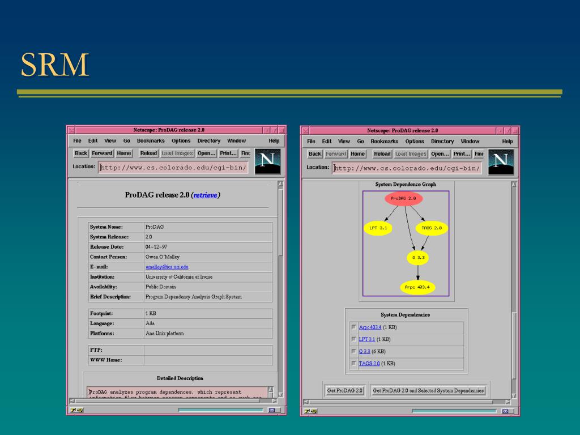Click the progress bar in right window status bar
Screen dimensions: 580x435
(455, 411)
